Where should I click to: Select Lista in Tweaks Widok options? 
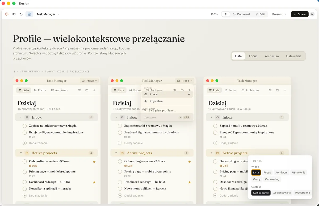click(x=256, y=172)
